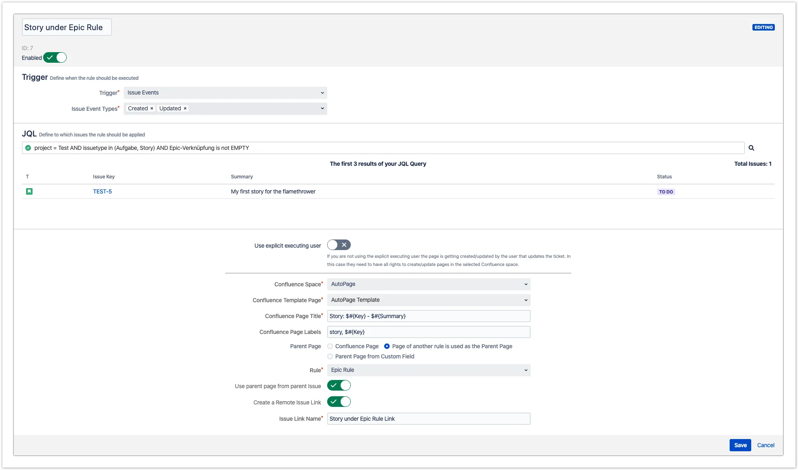This screenshot has width=798, height=470.
Task: Open the Trigger Issue Events dropdown
Action: point(225,93)
